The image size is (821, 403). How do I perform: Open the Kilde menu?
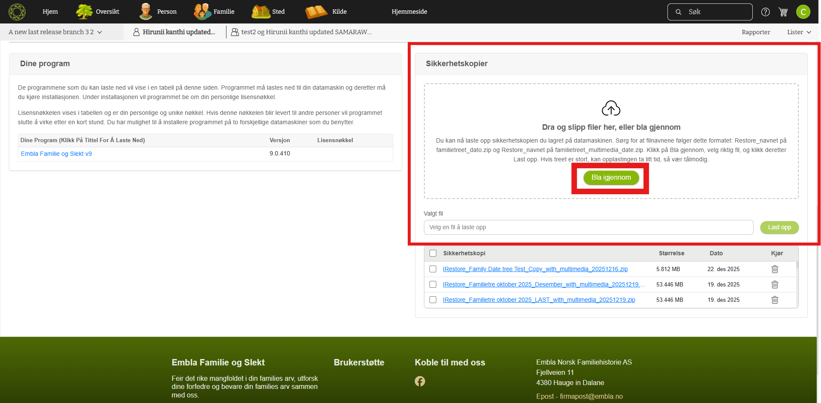point(327,12)
